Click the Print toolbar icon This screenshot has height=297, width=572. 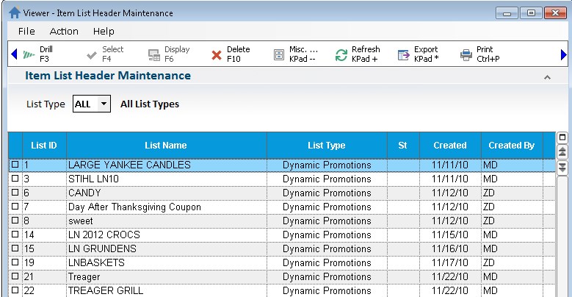466,54
